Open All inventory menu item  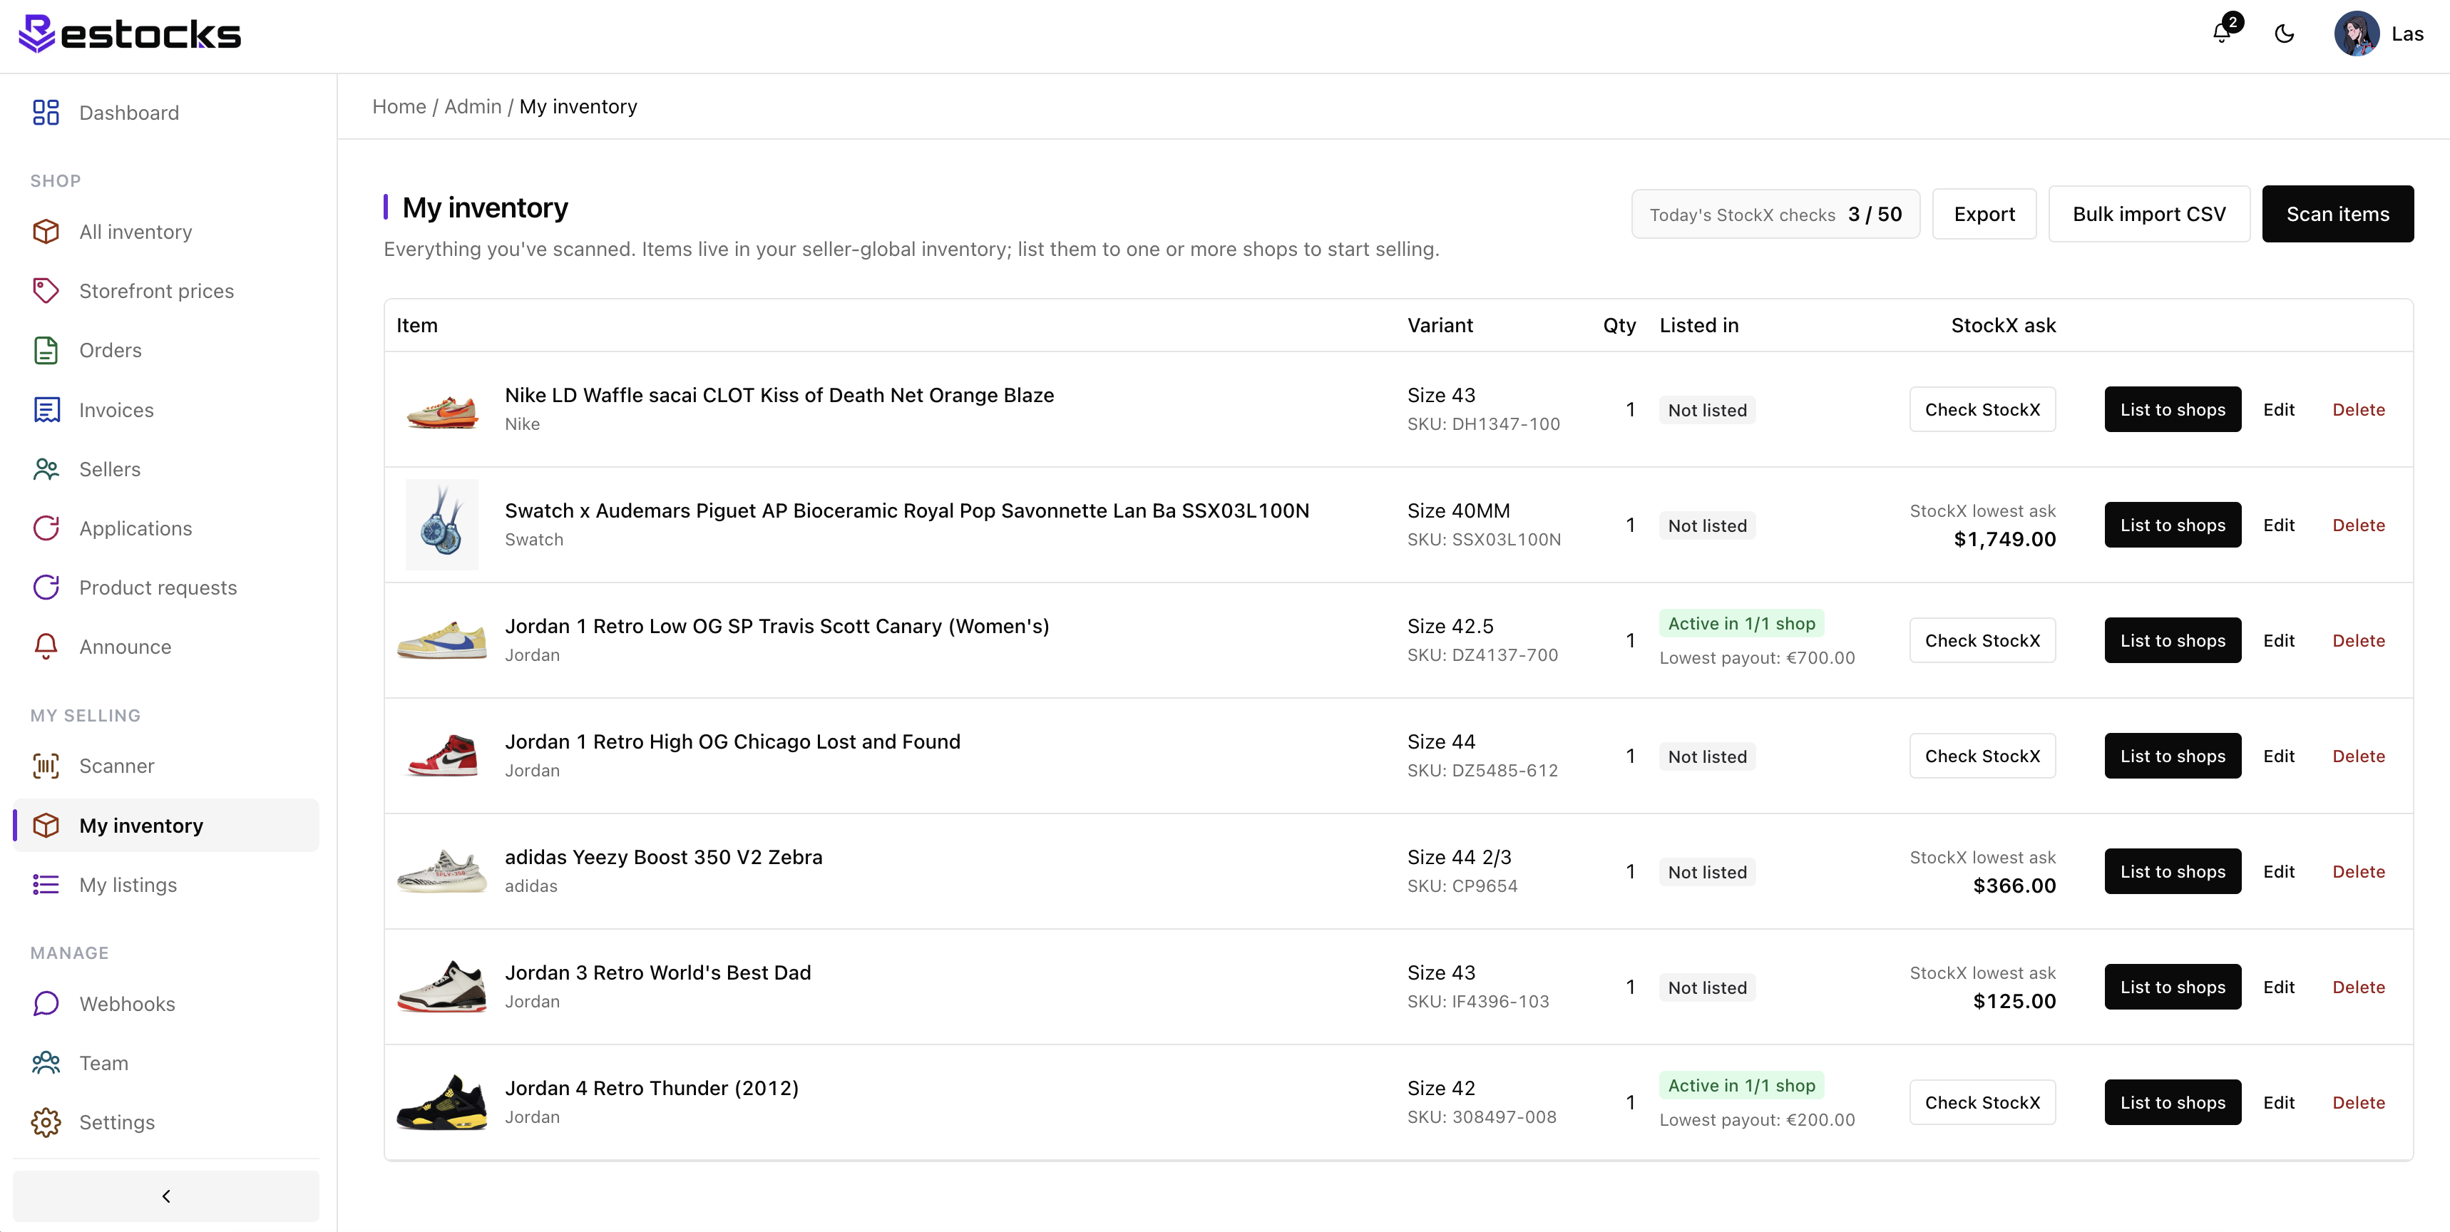tap(165, 231)
